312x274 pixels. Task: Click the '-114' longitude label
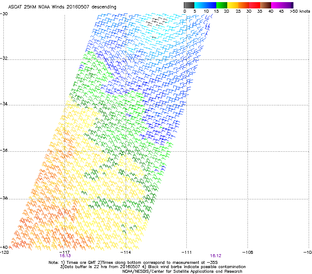pos(126,253)
